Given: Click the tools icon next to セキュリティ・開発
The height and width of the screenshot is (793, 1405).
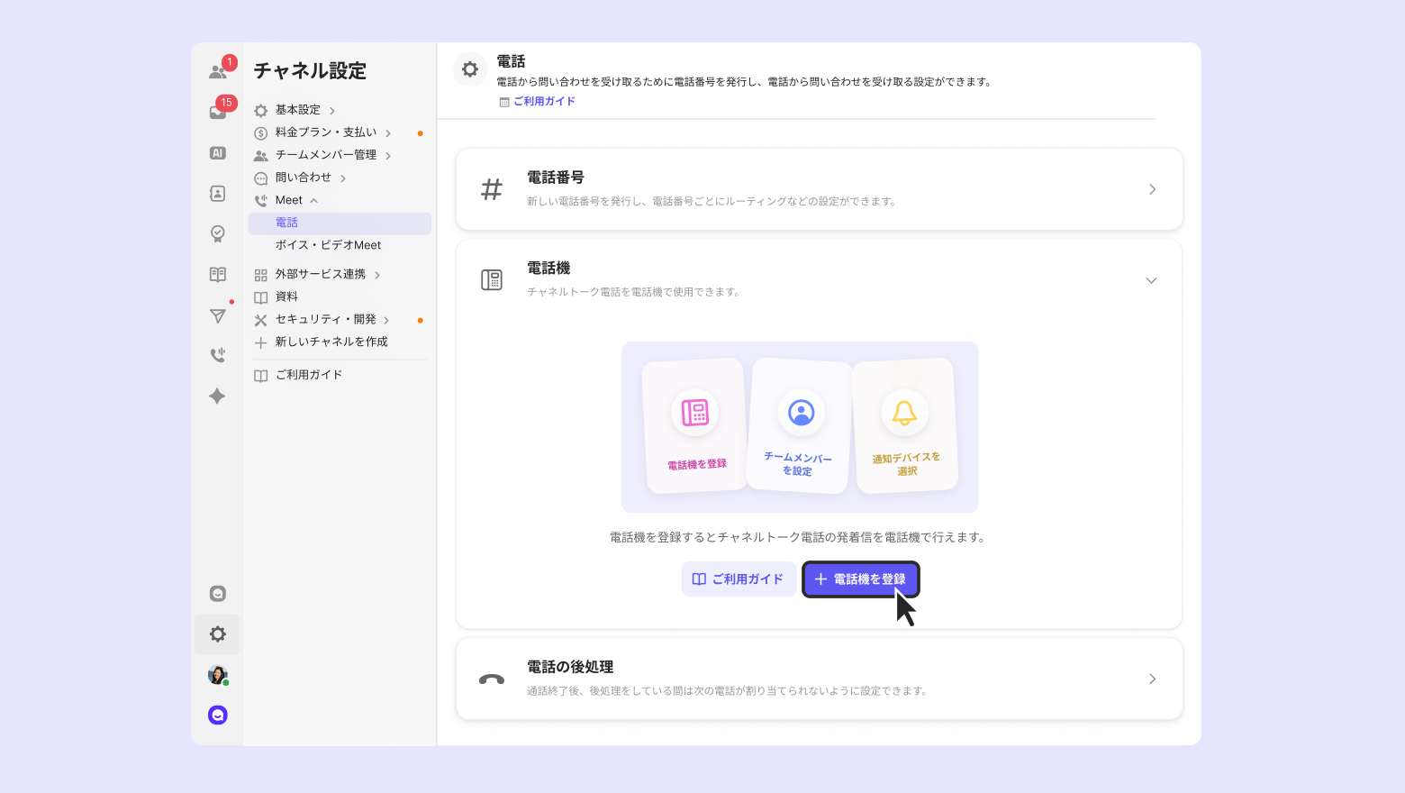Looking at the screenshot, I should click(x=261, y=320).
